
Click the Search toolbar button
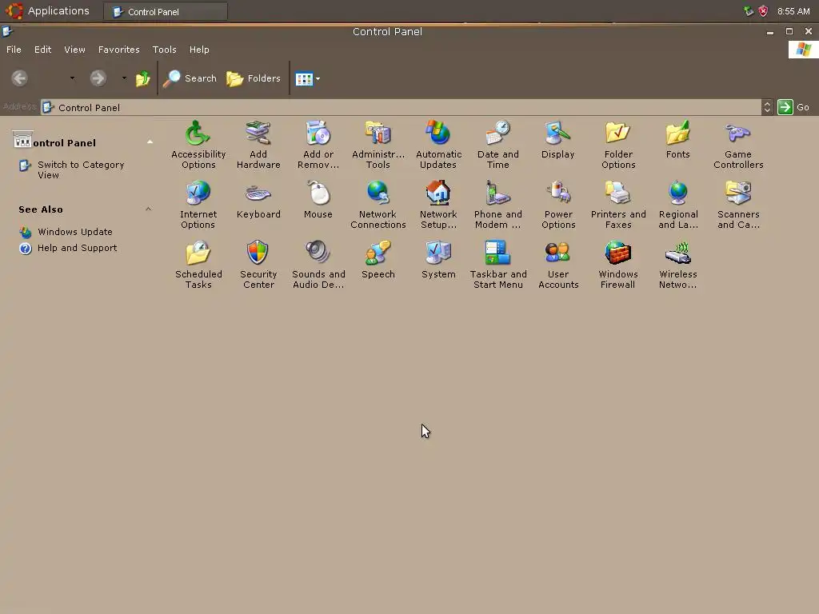[190, 78]
